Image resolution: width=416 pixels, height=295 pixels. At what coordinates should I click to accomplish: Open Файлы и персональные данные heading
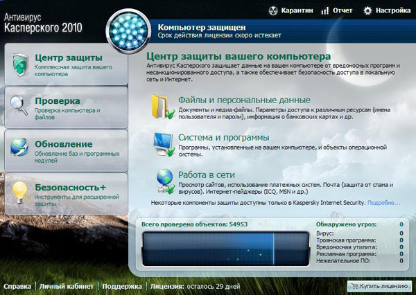pyautogui.click(x=244, y=100)
